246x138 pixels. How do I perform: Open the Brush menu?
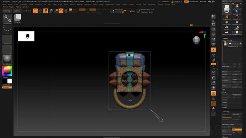(10, 5)
